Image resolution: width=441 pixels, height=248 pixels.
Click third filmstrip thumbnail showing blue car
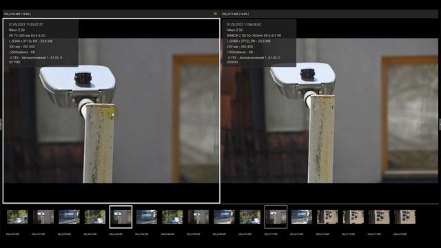click(69, 217)
